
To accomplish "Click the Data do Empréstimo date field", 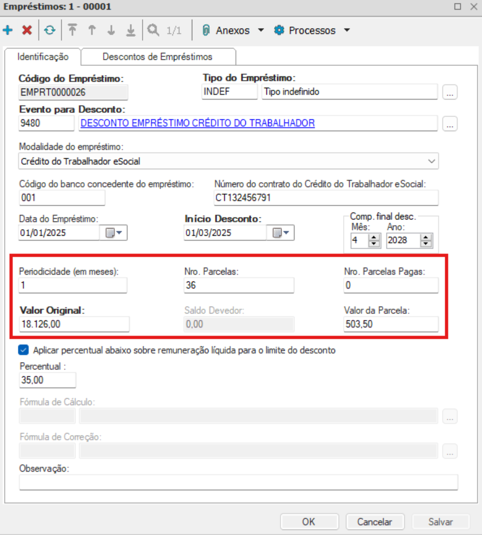I will tap(59, 233).
